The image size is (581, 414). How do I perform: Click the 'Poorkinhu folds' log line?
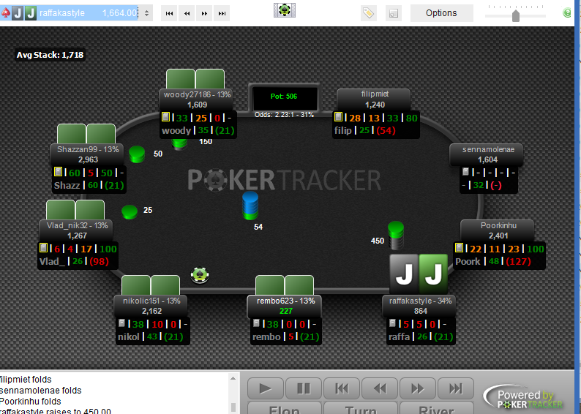coord(31,402)
